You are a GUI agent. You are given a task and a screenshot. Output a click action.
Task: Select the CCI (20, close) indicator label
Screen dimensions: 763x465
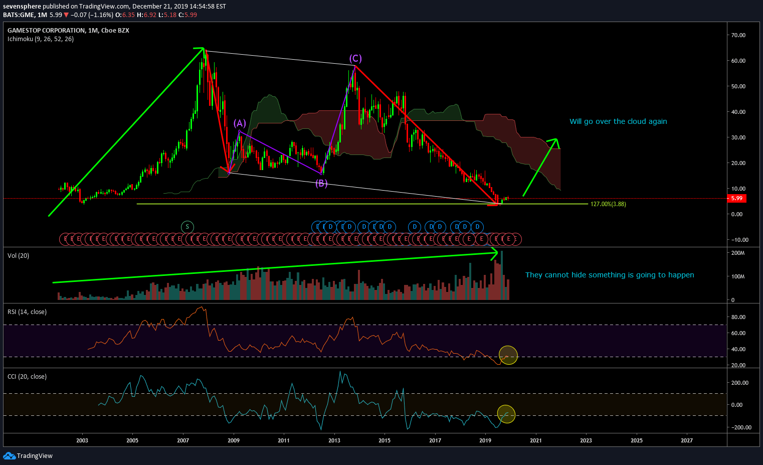pyautogui.click(x=27, y=377)
